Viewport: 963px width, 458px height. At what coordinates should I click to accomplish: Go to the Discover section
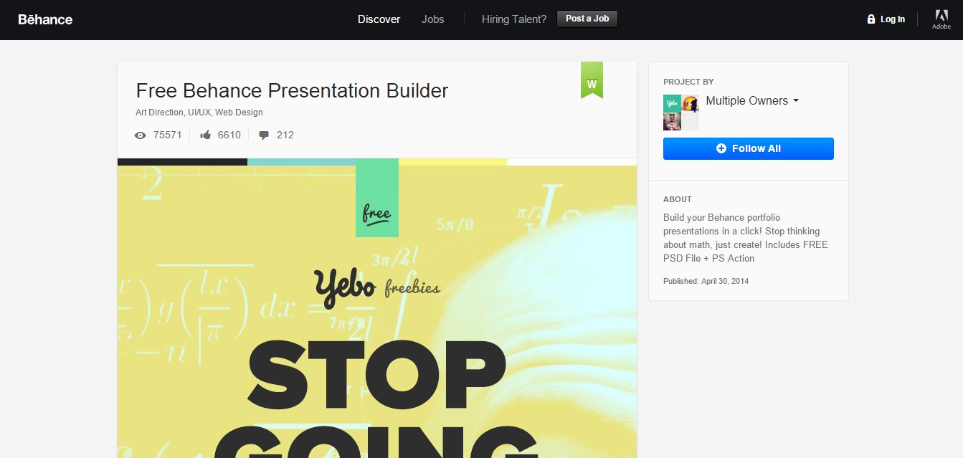click(x=379, y=19)
